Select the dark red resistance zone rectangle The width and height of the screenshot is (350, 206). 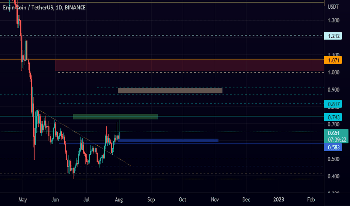(190, 66)
